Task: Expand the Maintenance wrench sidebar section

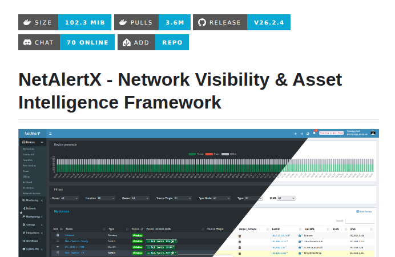Action: tap(32, 216)
